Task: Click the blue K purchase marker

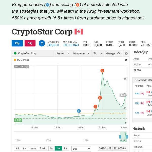Action: 79,111
